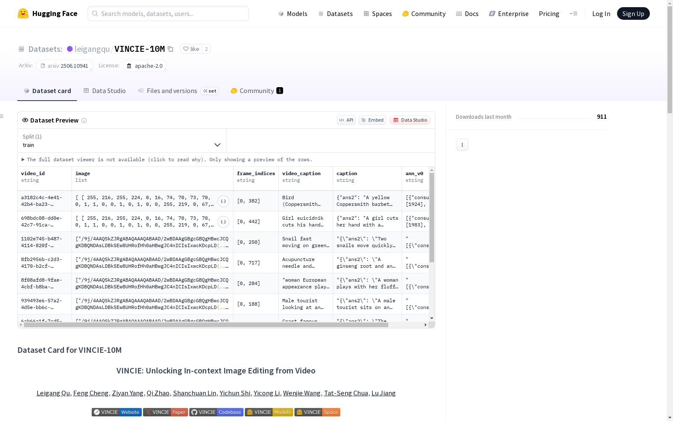Open the arxiv:2506.10941 tag
The image size is (673, 421).
(x=64, y=66)
